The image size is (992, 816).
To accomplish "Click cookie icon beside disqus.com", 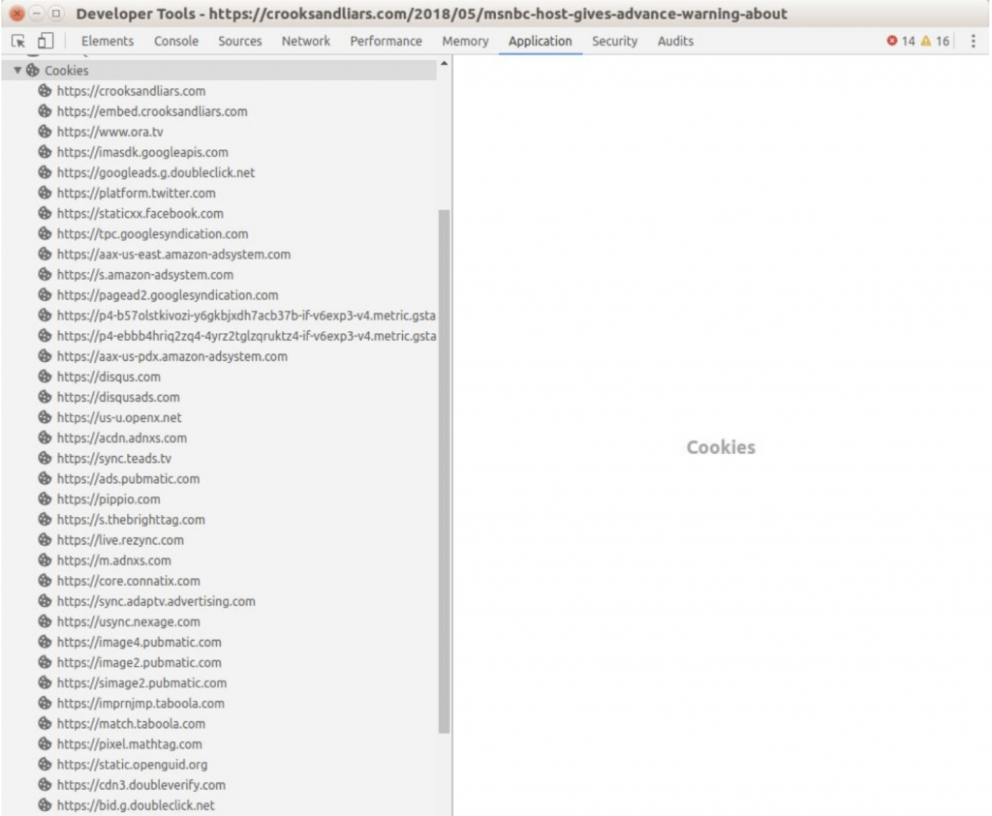I will click(45, 377).
